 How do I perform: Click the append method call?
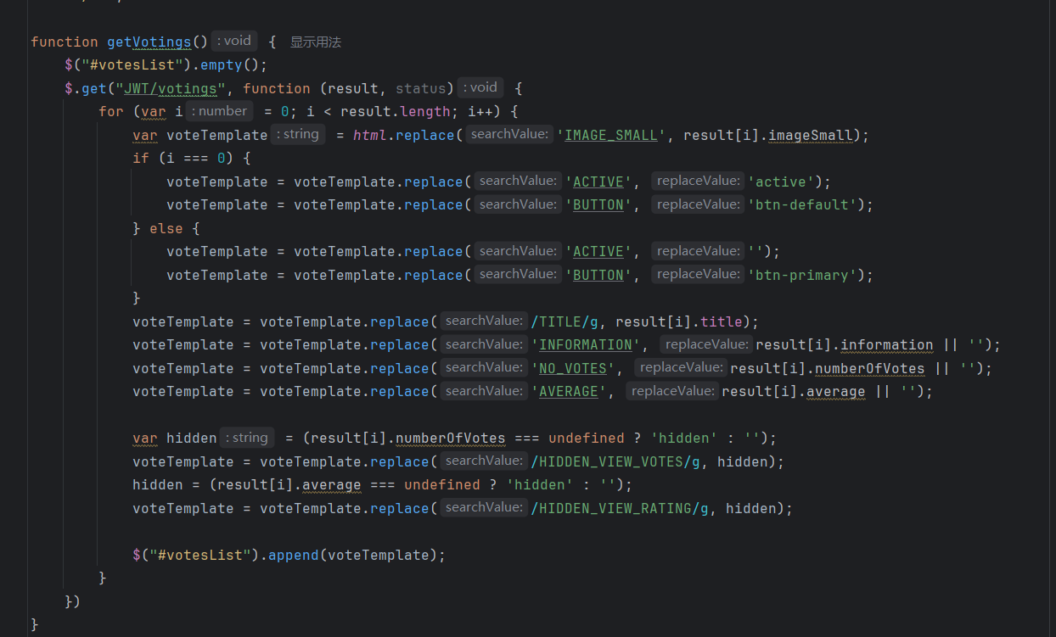(x=293, y=555)
